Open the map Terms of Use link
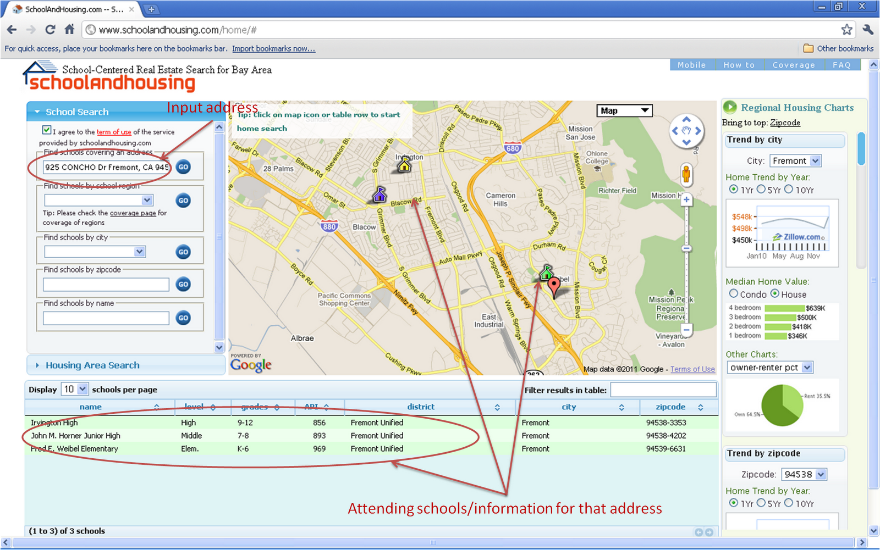 click(692, 369)
